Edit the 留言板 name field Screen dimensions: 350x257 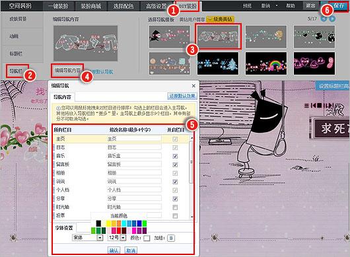tap(134, 165)
